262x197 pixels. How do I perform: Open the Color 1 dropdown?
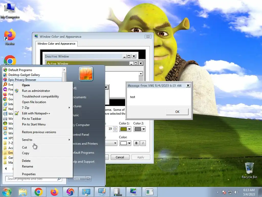(x=125, y=129)
